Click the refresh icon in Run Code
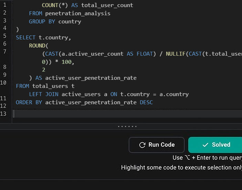This screenshot has width=242, height=190. coord(142,145)
